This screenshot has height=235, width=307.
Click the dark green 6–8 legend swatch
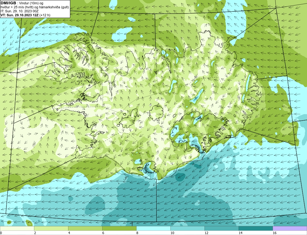click(x=119, y=228)
